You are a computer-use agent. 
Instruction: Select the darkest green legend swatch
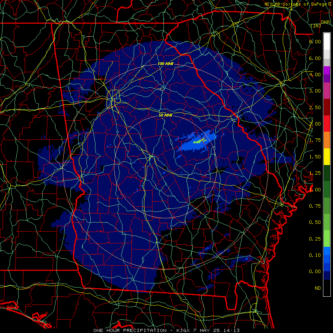coord(327,173)
